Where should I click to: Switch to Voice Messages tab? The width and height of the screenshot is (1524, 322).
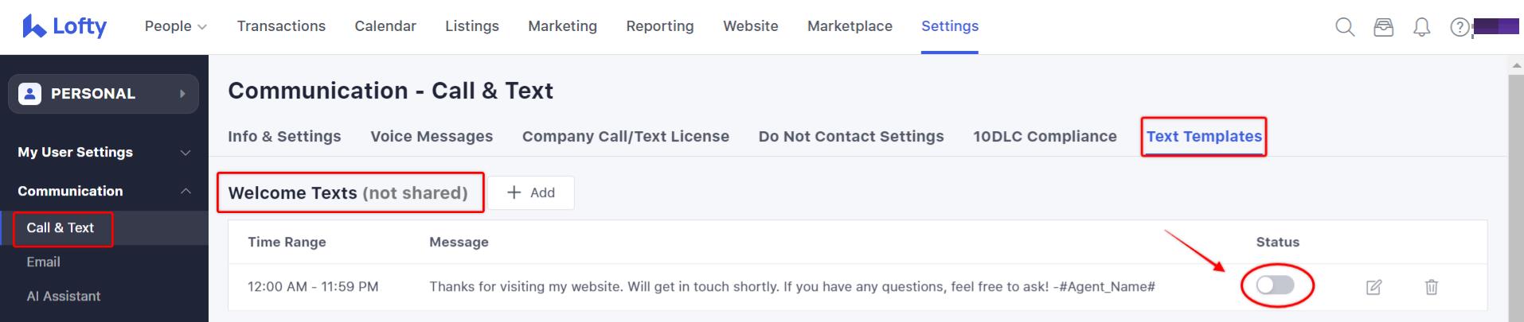tap(432, 137)
